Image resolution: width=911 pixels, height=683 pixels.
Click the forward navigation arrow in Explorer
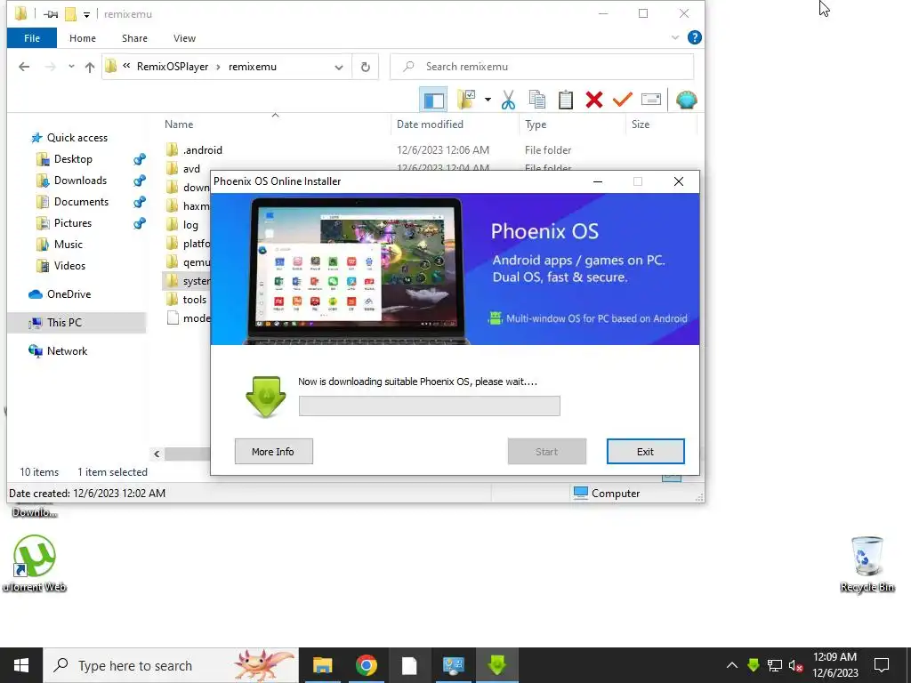tap(51, 67)
